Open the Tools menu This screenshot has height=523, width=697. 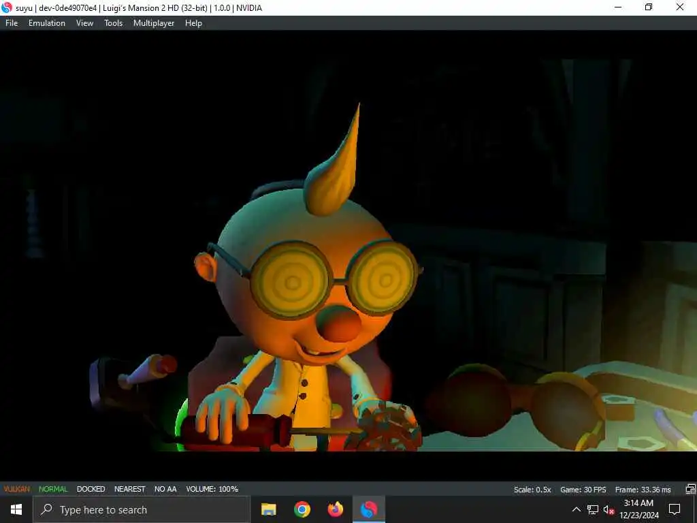point(114,23)
